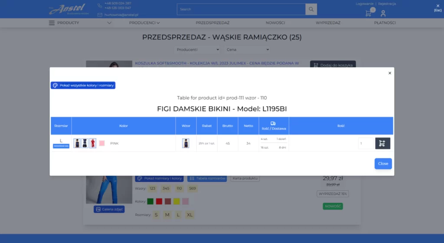Click the hurtownia@anstel.pl email address
The height and width of the screenshot is (243, 444).
(121, 15)
